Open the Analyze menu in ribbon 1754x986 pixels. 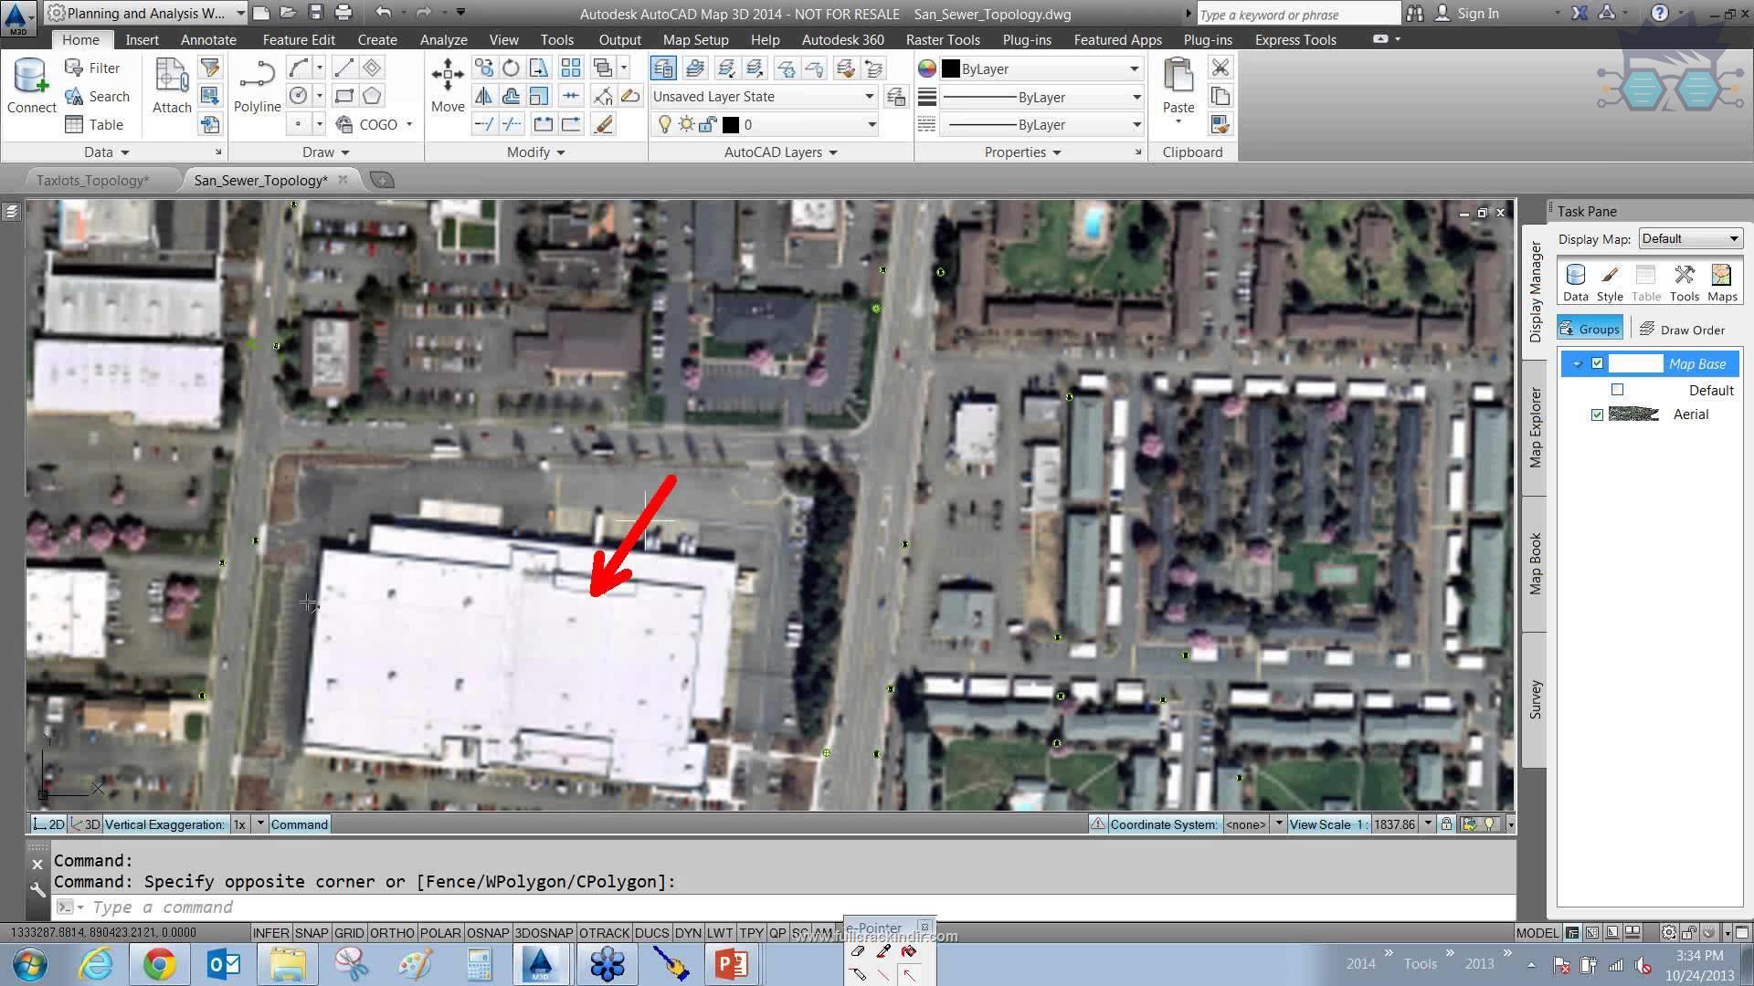pyautogui.click(x=443, y=40)
